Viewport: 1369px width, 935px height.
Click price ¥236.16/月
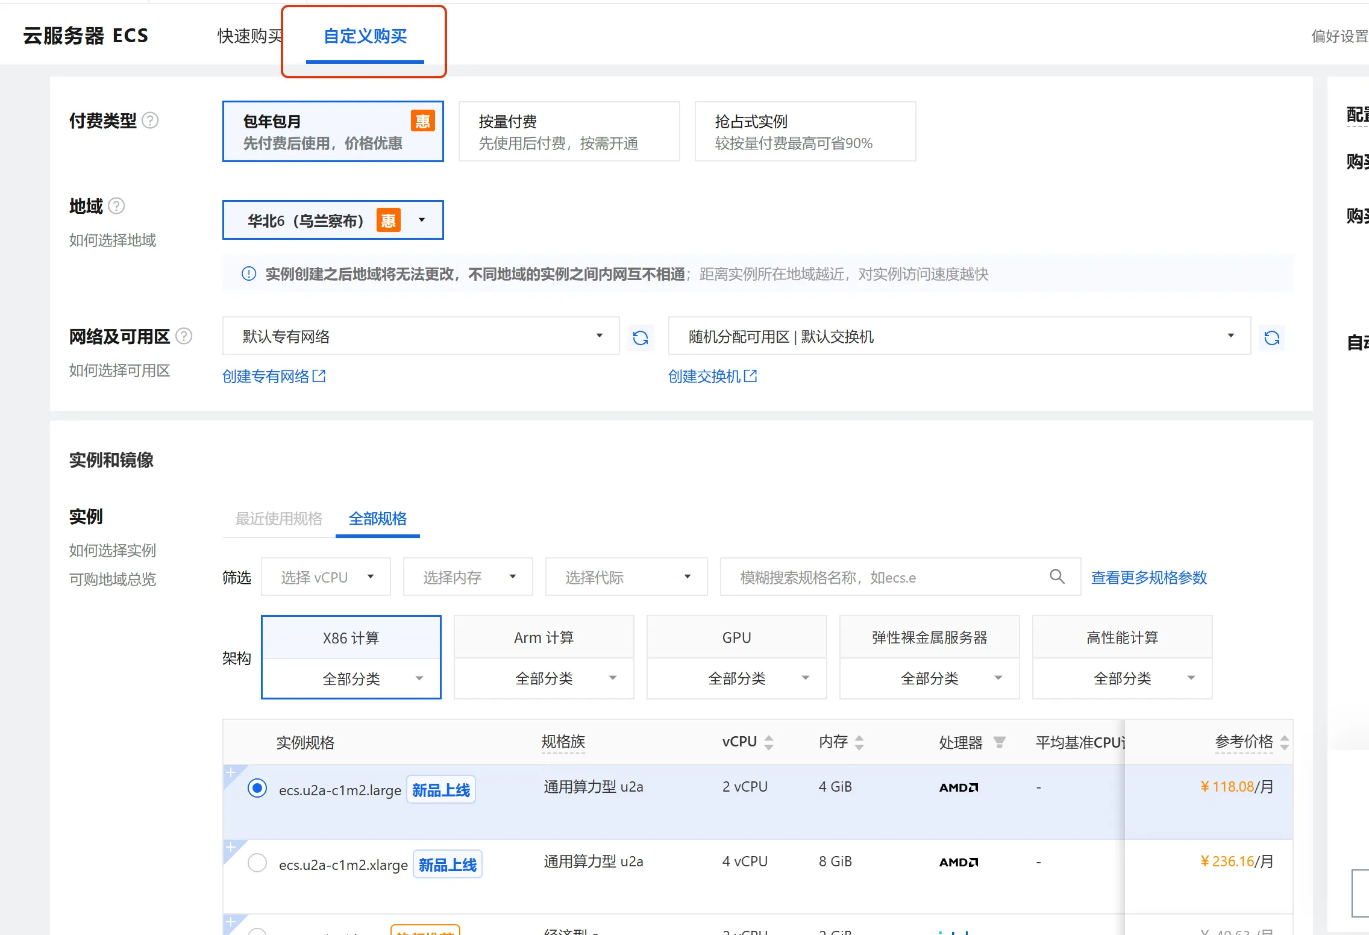point(1236,862)
